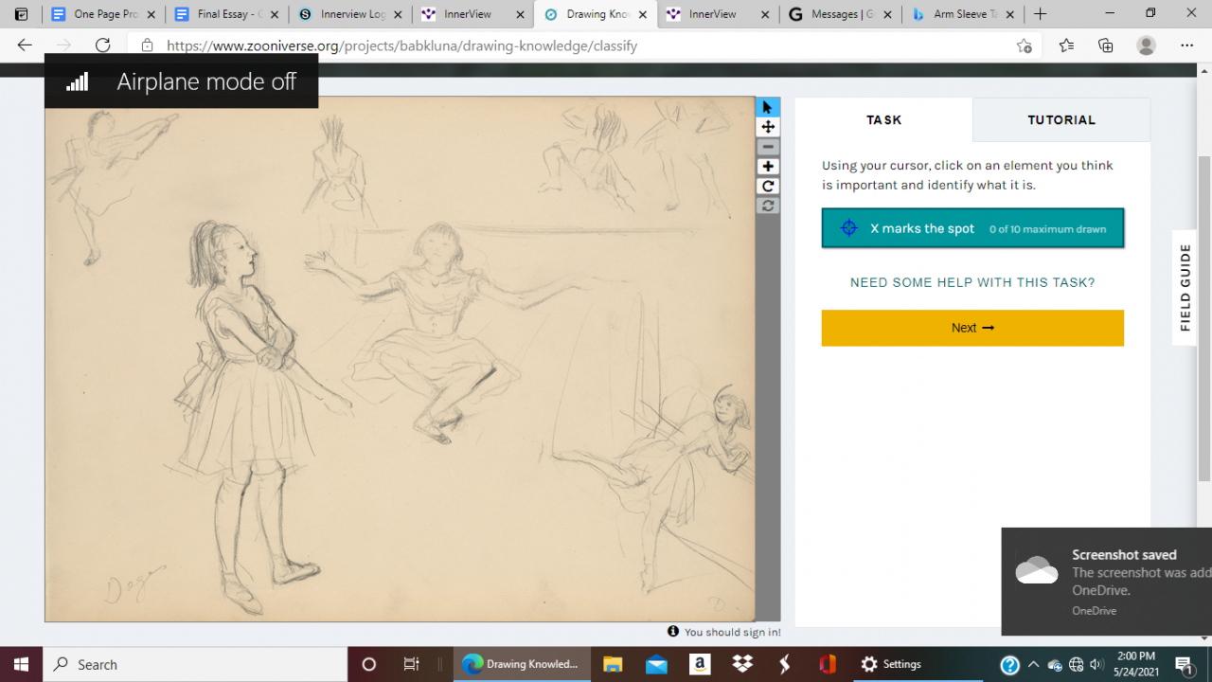Open the browser profile menu
Viewport: 1212px width, 682px height.
tap(1146, 45)
